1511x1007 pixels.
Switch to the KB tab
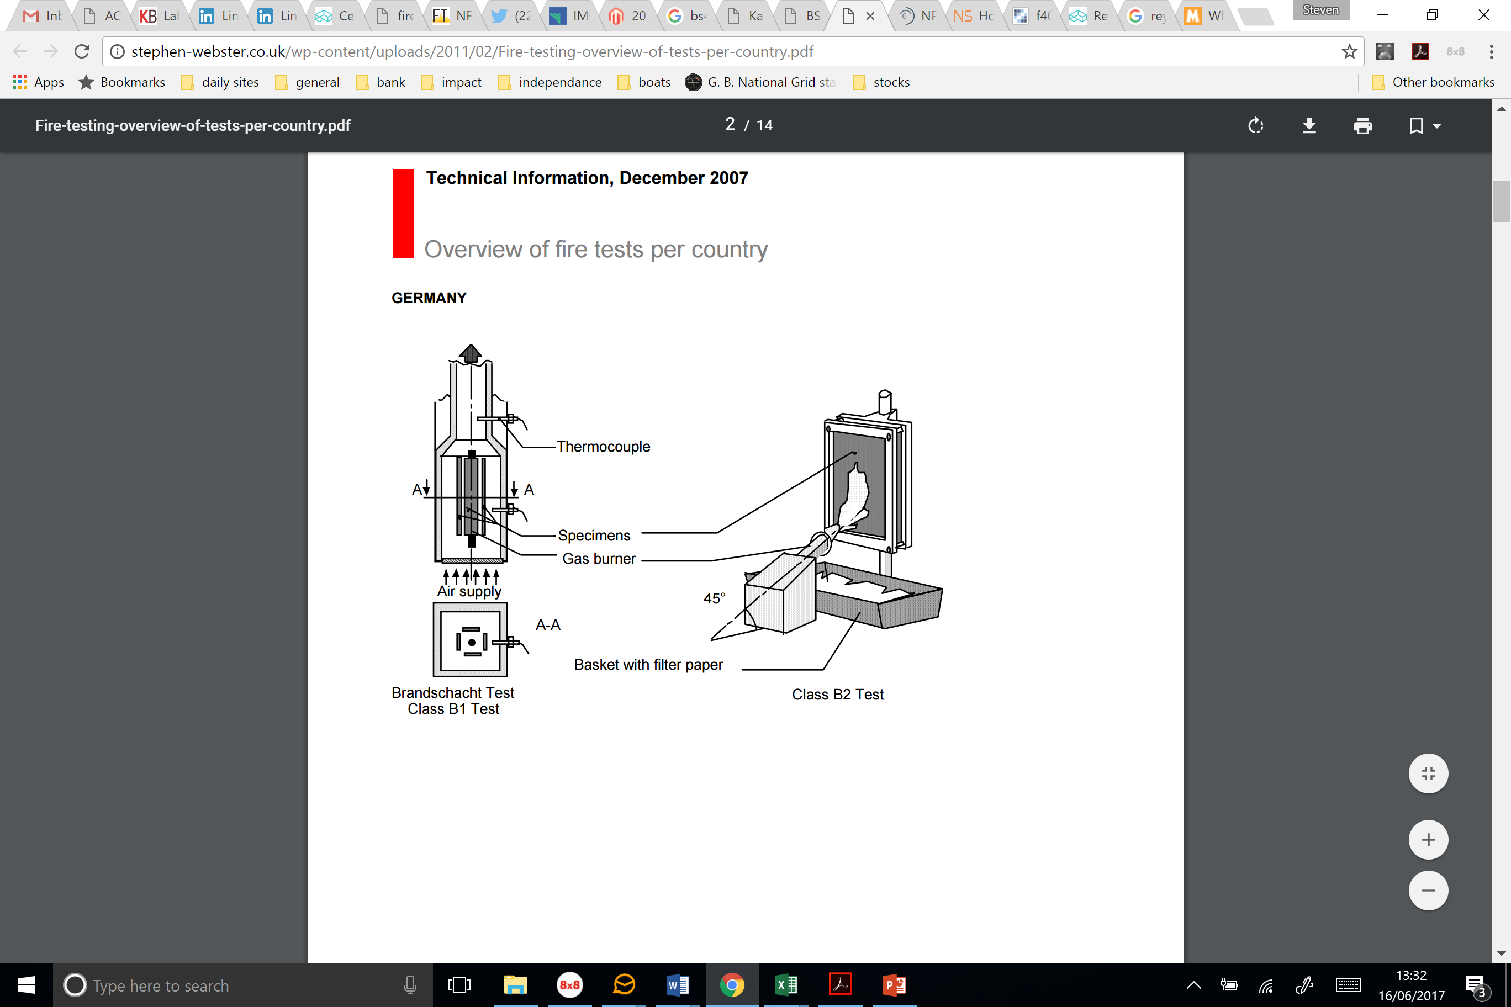(x=159, y=15)
